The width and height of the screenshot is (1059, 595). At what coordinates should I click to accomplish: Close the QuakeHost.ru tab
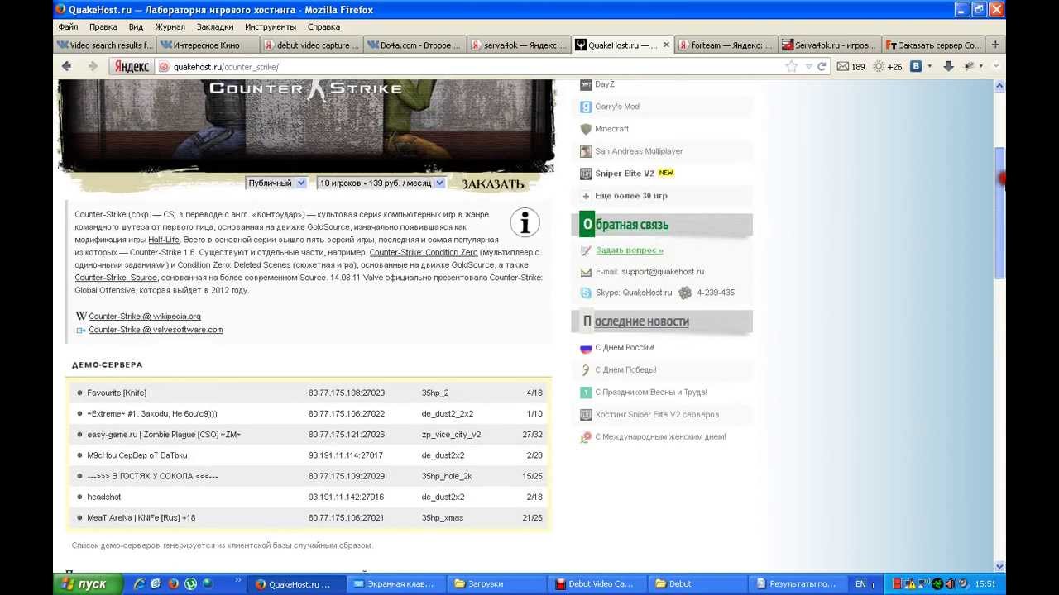click(x=666, y=45)
